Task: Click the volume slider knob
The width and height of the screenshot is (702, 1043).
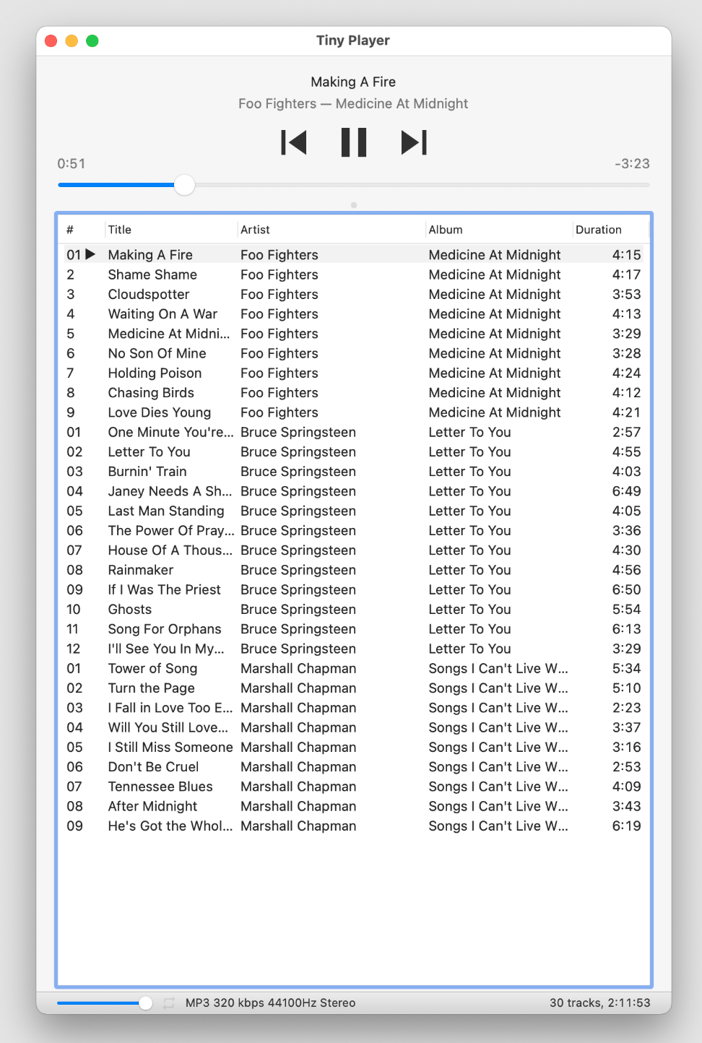Action: (x=146, y=1003)
